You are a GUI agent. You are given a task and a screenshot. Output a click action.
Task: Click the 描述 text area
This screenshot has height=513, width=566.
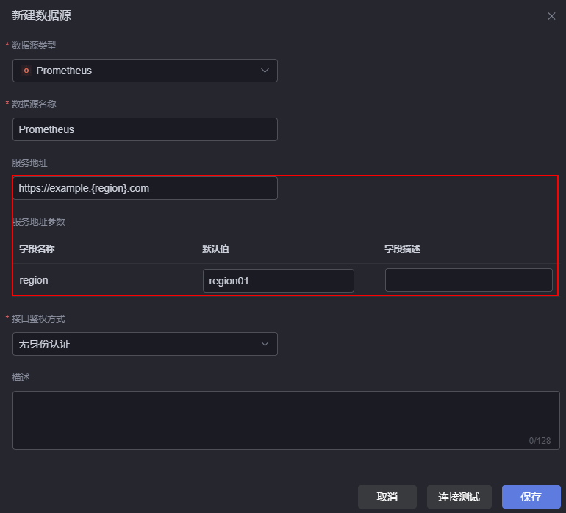pyautogui.click(x=286, y=420)
